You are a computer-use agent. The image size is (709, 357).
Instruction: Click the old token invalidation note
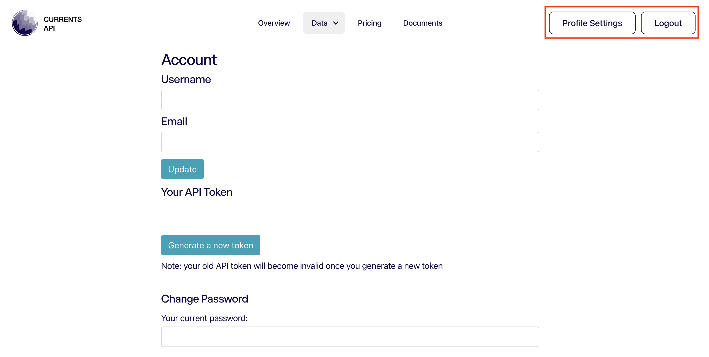tap(302, 266)
